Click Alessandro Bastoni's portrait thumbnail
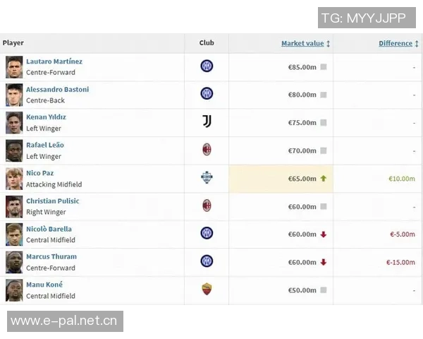423x339 pixels. tap(14, 95)
